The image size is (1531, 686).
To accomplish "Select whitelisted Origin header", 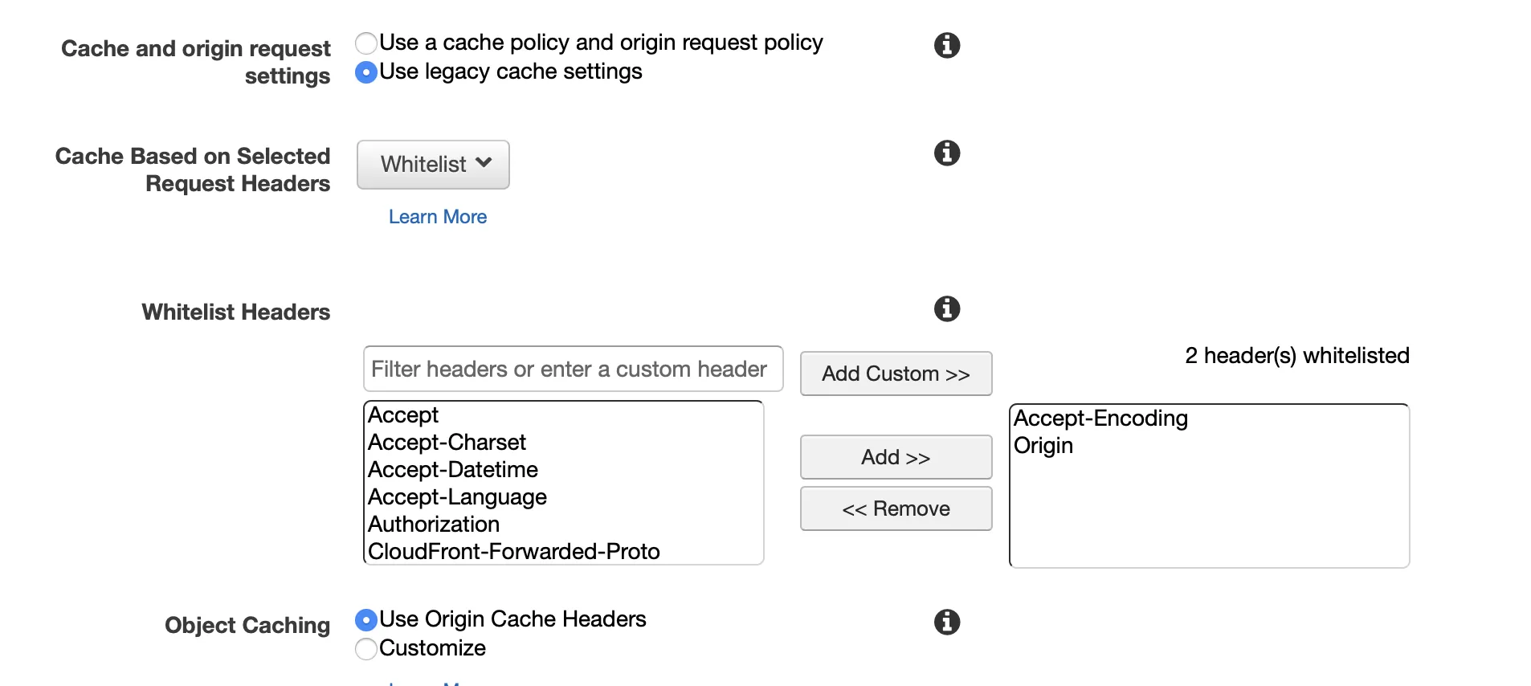I will [1043, 446].
